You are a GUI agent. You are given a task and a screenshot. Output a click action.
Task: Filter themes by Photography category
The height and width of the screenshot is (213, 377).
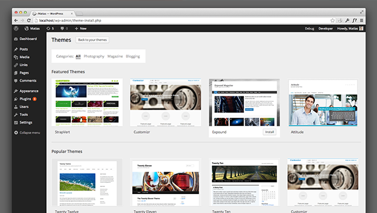coord(94,56)
